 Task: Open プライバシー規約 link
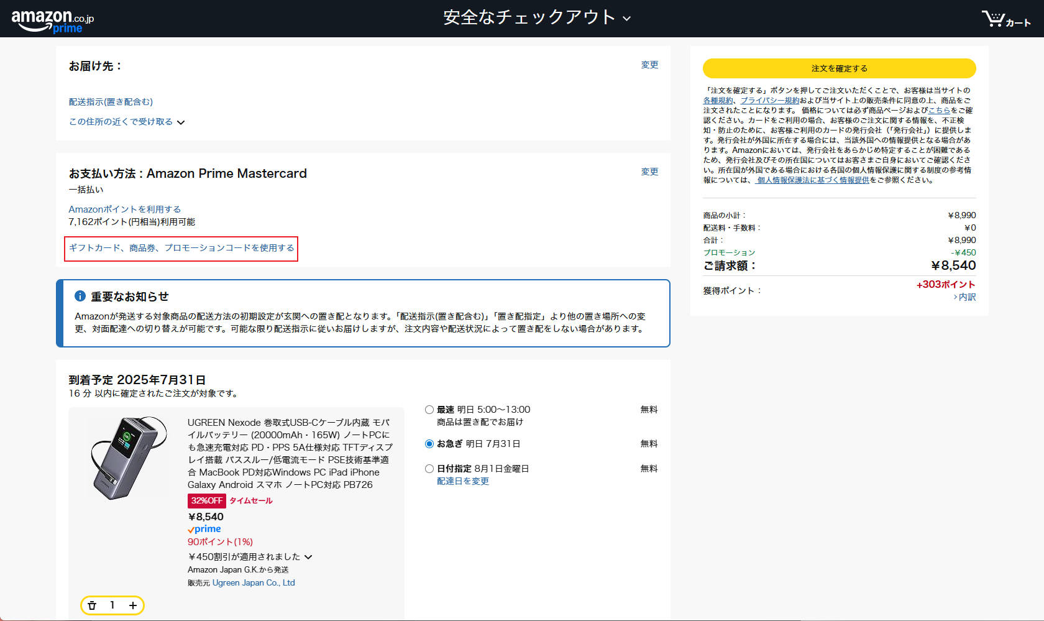coord(769,101)
